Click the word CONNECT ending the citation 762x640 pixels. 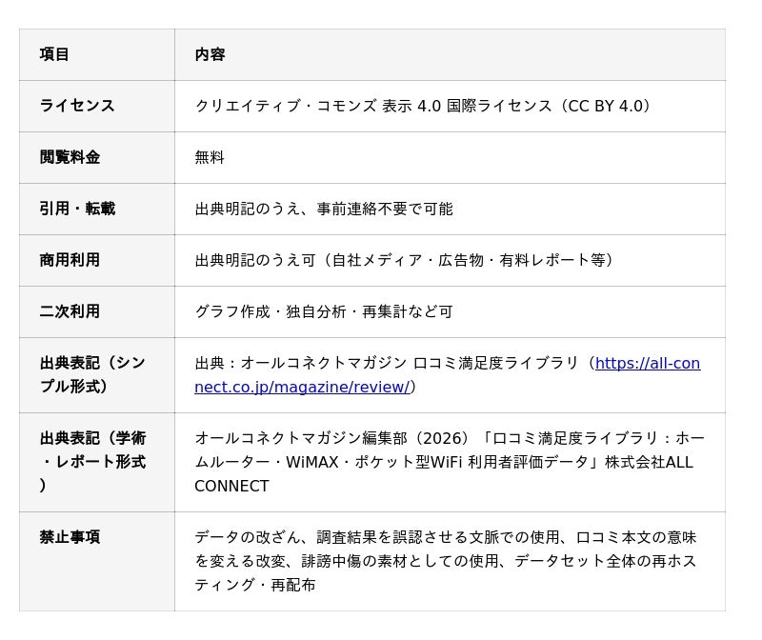(x=231, y=486)
